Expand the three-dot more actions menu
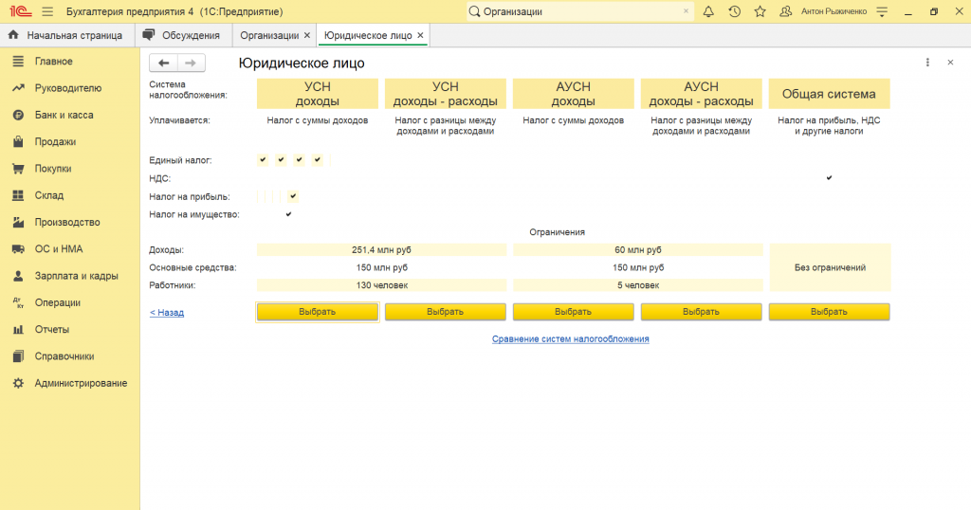 tap(927, 63)
